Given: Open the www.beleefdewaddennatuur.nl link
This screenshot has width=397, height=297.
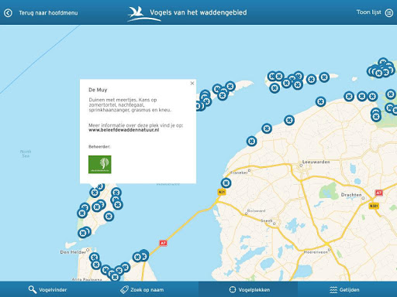Looking at the screenshot, I should tap(124, 130).
